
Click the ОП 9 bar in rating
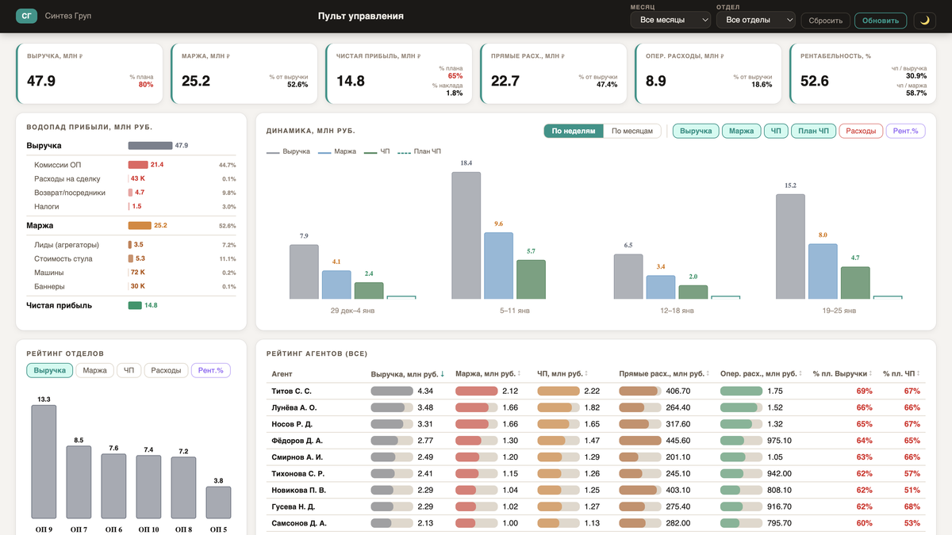click(x=44, y=462)
